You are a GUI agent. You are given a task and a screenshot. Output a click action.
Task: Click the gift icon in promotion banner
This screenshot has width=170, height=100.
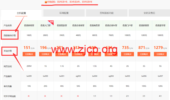click(46, 2)
